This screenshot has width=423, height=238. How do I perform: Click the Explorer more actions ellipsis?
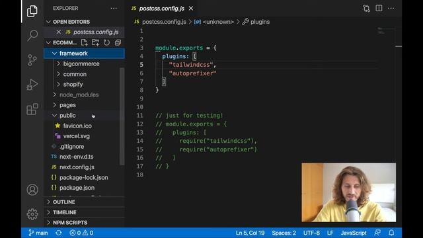[x=114, y=9]
